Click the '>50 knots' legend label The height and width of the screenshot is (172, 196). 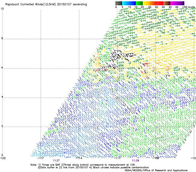tap(188, 7)
